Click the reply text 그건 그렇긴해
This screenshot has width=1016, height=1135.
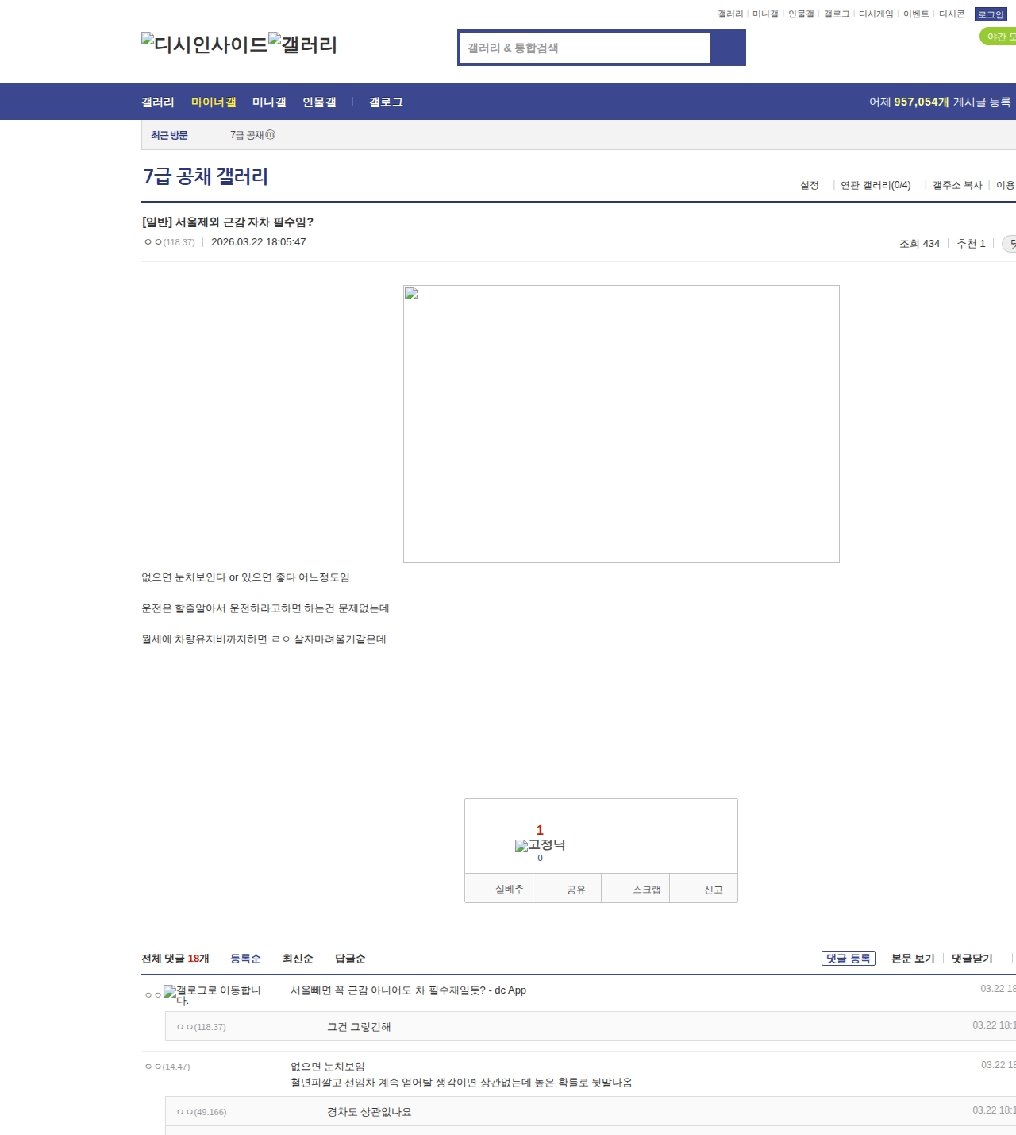(x=359, y=1027)
